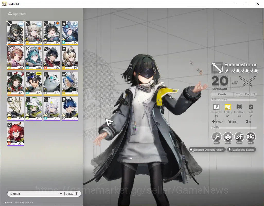The width and height of the screenshot is (264, 206).
Task: Click the locked Realspace Stasis button
Action: (241, 150)
